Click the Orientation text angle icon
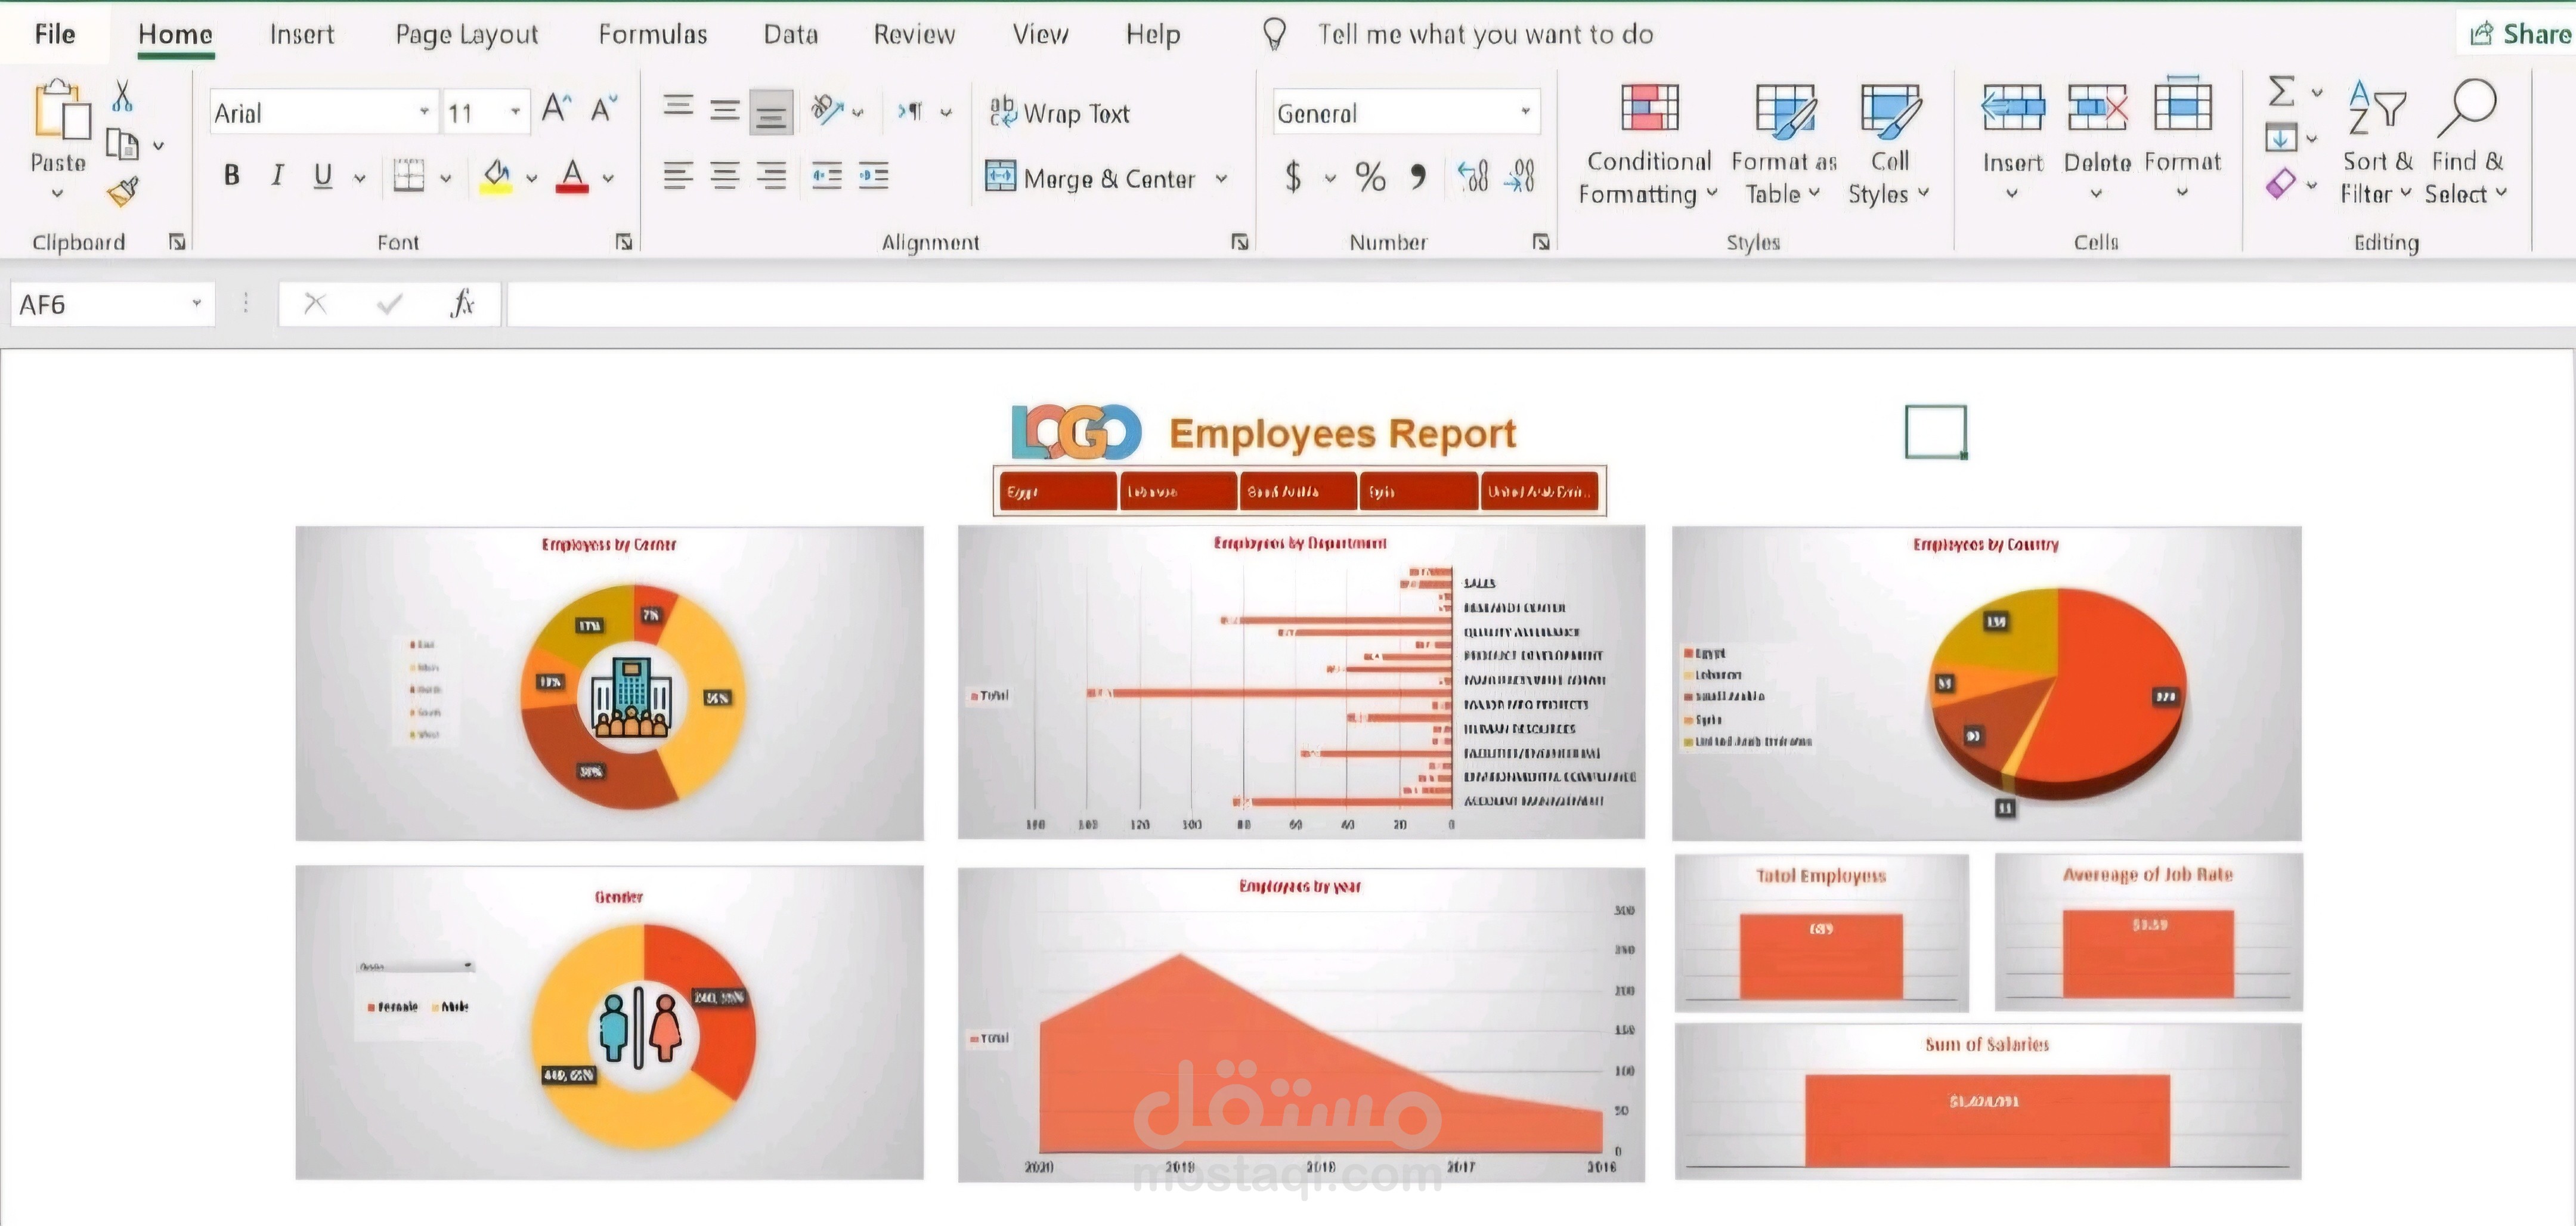Viewport: 2576px width, 1226px height. tap(827, 109)
